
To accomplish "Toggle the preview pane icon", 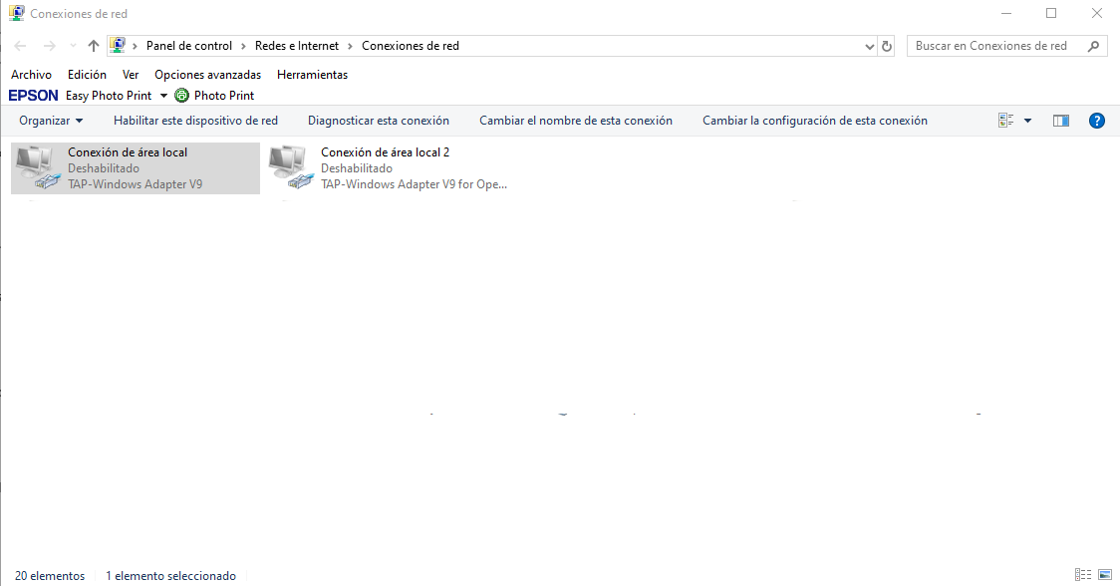I will point(1061,121).
